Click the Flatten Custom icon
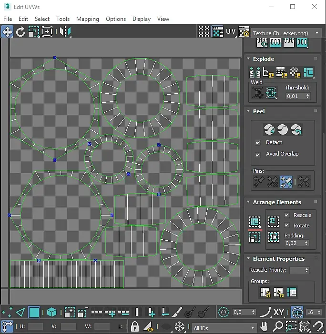Screen dimensions: 326x334 (x=308, y=72)
